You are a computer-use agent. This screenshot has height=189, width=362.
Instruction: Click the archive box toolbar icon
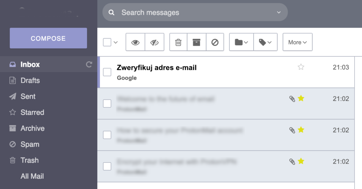click(x=197, y=42)
